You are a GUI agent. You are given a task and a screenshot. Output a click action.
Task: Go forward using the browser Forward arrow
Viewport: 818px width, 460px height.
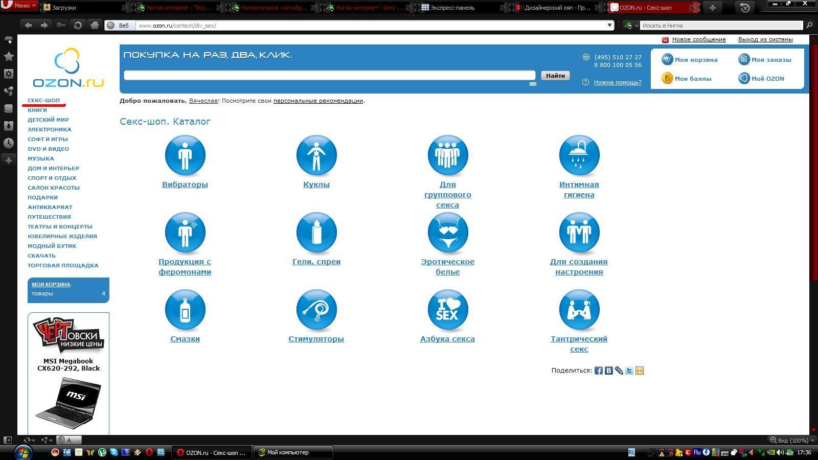point(44,25)
